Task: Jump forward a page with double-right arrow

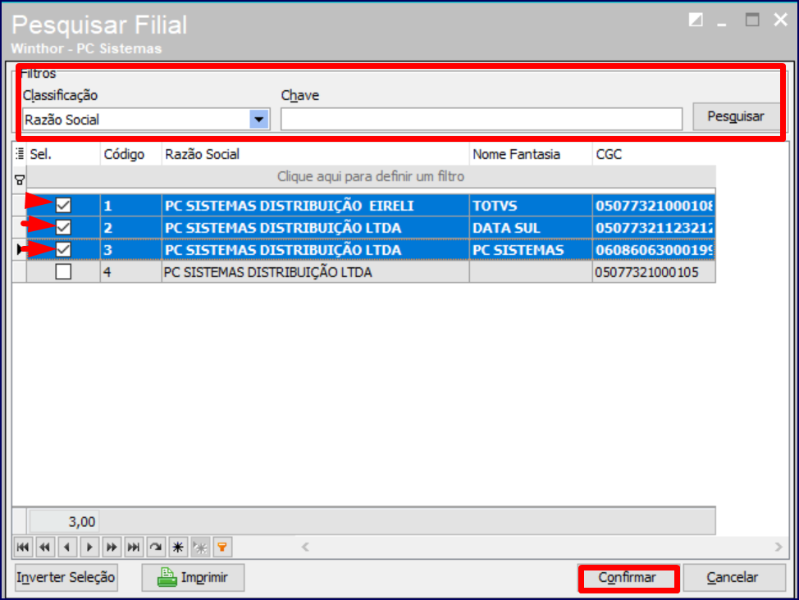Action: pos(111,548)
